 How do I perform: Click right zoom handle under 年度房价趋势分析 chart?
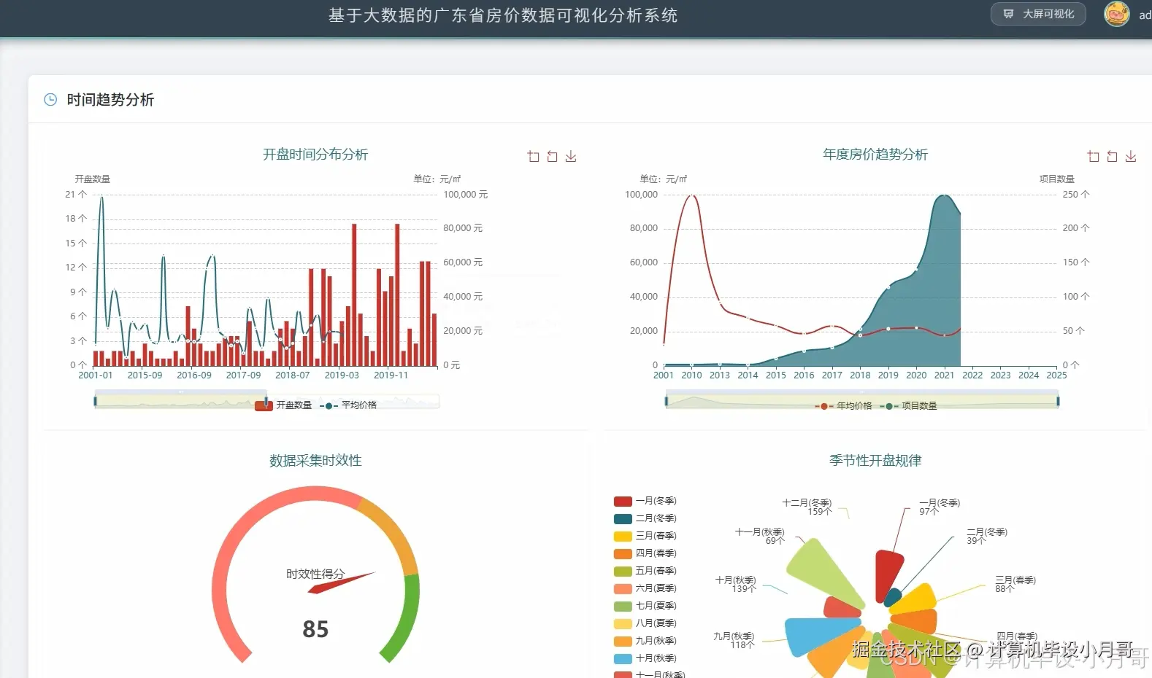(x=1058, y=400)
